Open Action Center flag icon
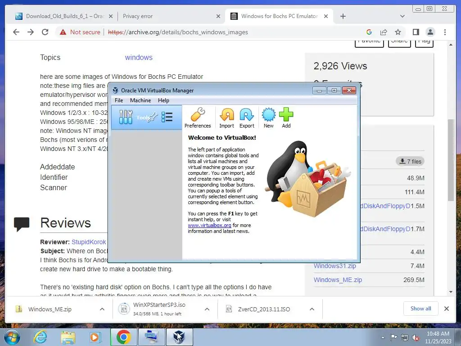Image resolution: width=461 pixels, height=346 pixels. pos(393,337)
